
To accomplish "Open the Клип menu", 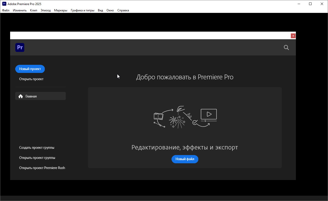I will [x=34, y=10].
